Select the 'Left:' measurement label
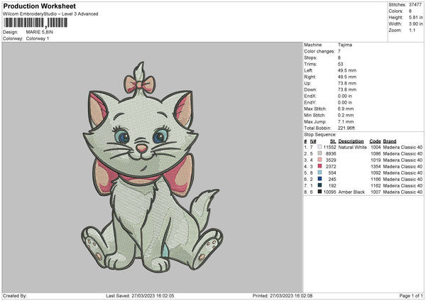 [x=308, y=70]
